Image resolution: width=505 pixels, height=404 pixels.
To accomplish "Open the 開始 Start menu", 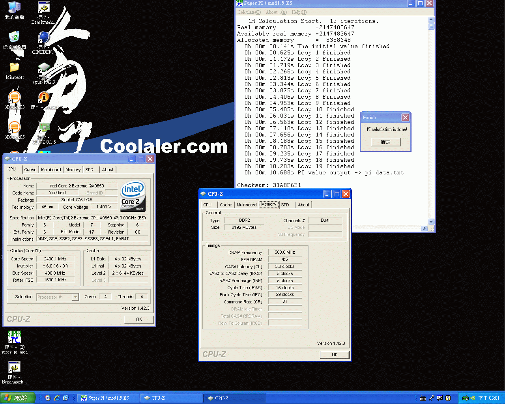I will coord(18,398).
